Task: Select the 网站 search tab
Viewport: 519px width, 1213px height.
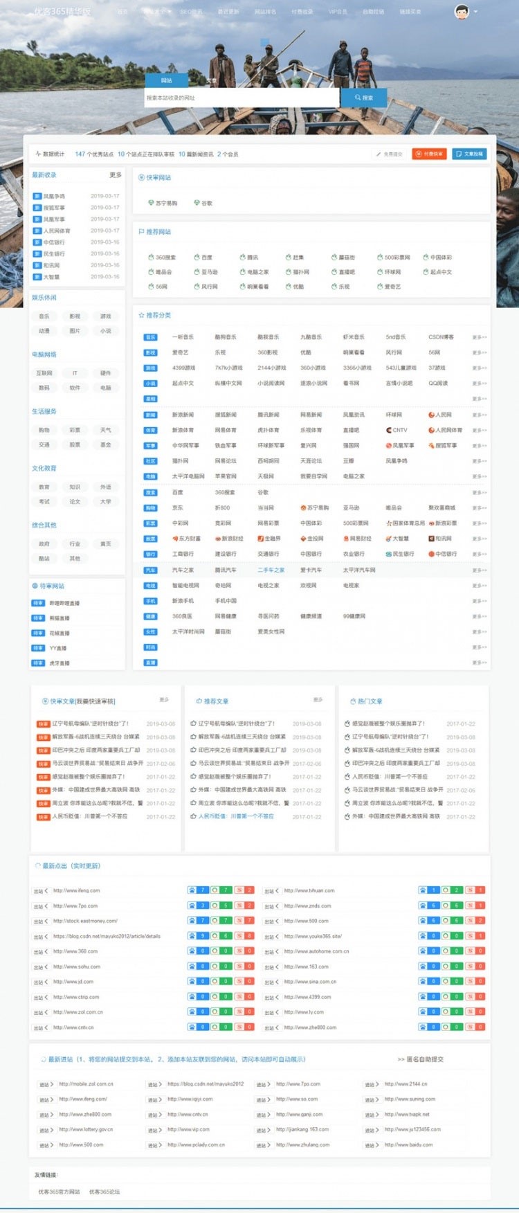Action: pyautogui.click(x=166, y=80)
